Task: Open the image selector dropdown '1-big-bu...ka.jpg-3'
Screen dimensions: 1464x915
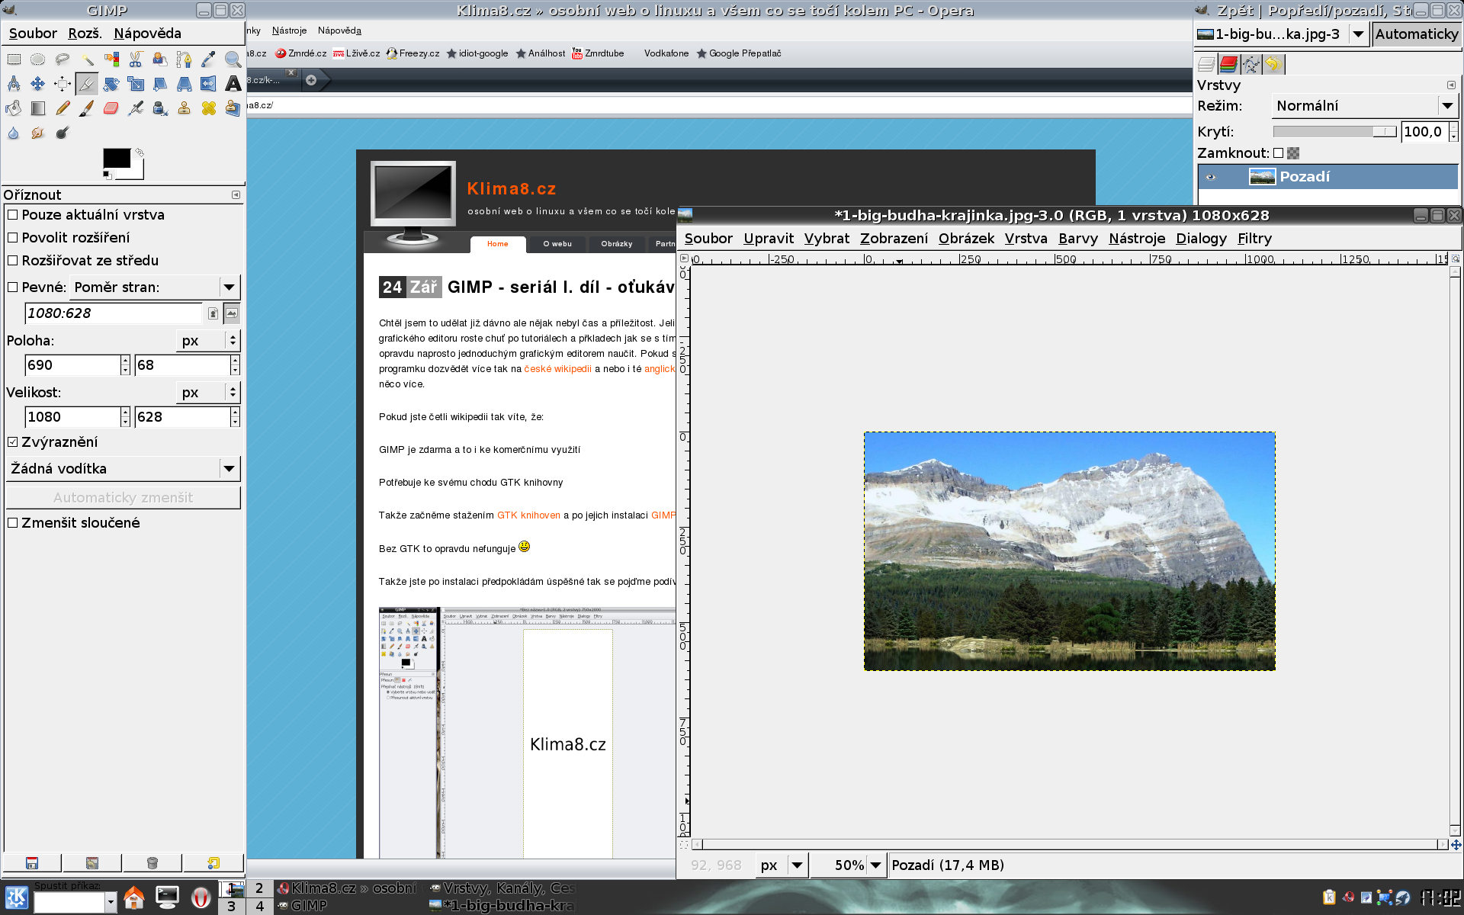Action: pos(1281,34)
